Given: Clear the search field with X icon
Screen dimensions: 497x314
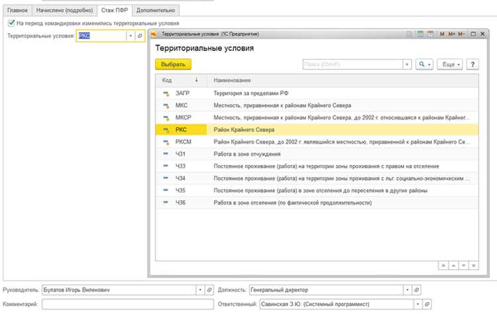Looking at the screenshot, I should click(407, 64).
